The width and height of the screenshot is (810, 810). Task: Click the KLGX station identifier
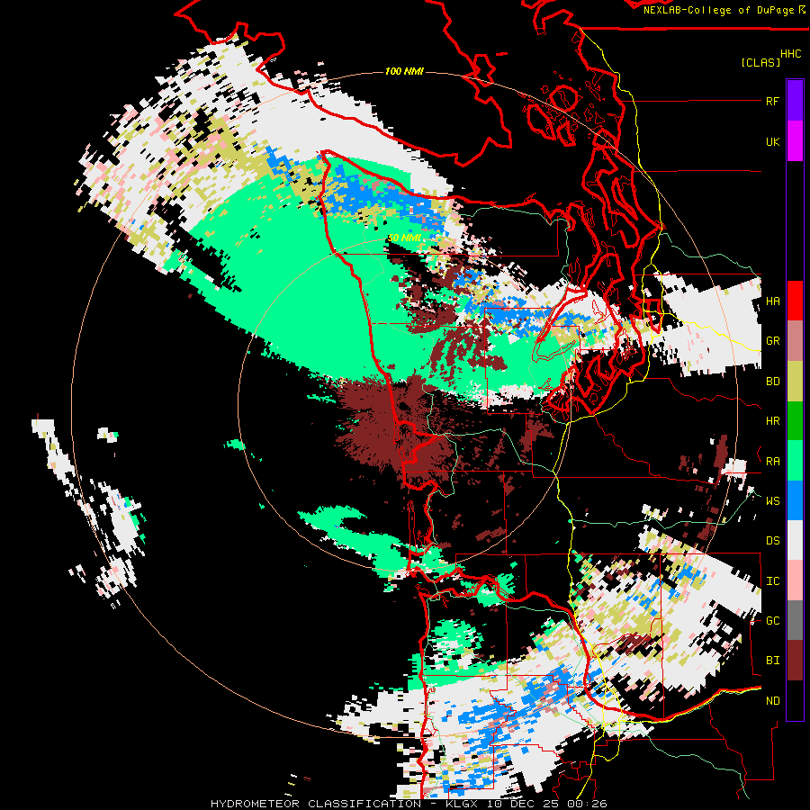(x=463, y=804)
